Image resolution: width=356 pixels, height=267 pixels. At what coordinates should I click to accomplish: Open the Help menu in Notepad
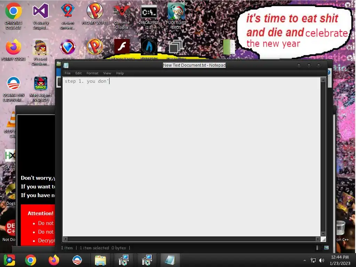[120, 73]
